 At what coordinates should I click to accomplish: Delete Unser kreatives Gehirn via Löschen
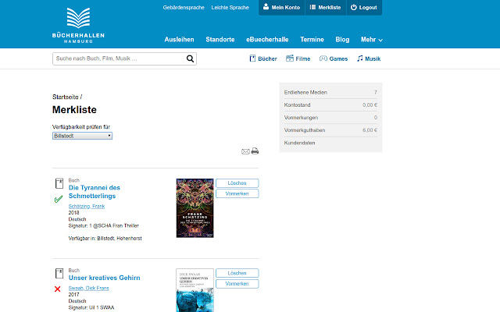237,273
